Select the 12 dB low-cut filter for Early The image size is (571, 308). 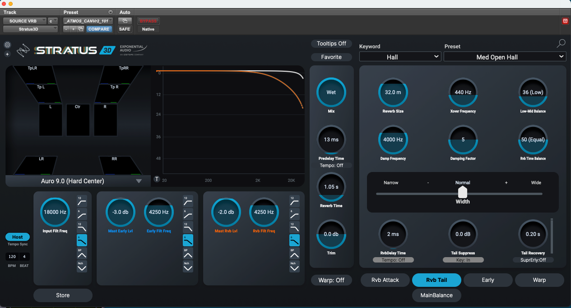pos(188,201)
